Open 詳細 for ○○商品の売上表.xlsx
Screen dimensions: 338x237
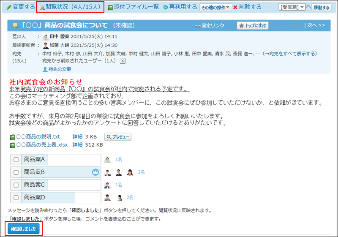(78, 145)
